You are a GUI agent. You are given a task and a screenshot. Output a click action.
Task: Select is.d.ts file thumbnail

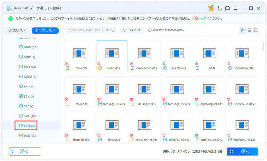coord(210,53)
